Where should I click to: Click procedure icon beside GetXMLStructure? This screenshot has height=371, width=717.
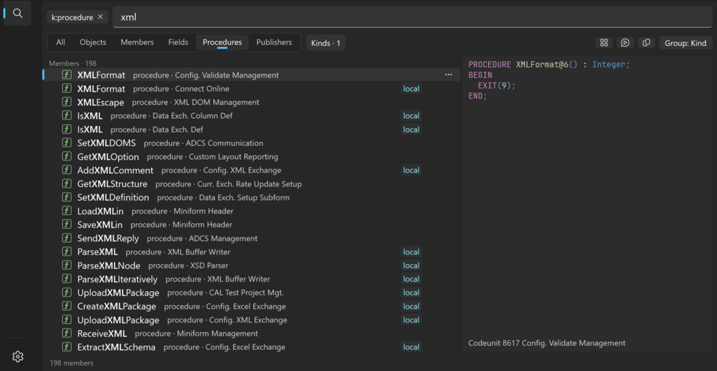click(x=67, y=183)
